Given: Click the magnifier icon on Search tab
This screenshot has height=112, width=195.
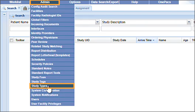Looking at the screenshot, I should click(4, 8).
